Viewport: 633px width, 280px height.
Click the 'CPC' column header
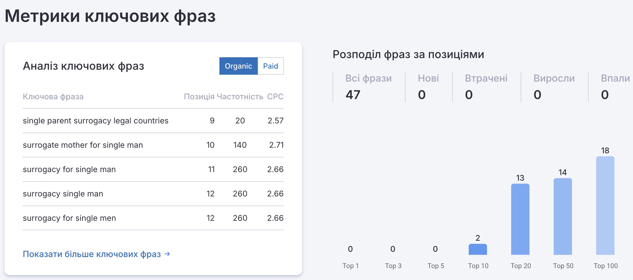tap(275, 97)
